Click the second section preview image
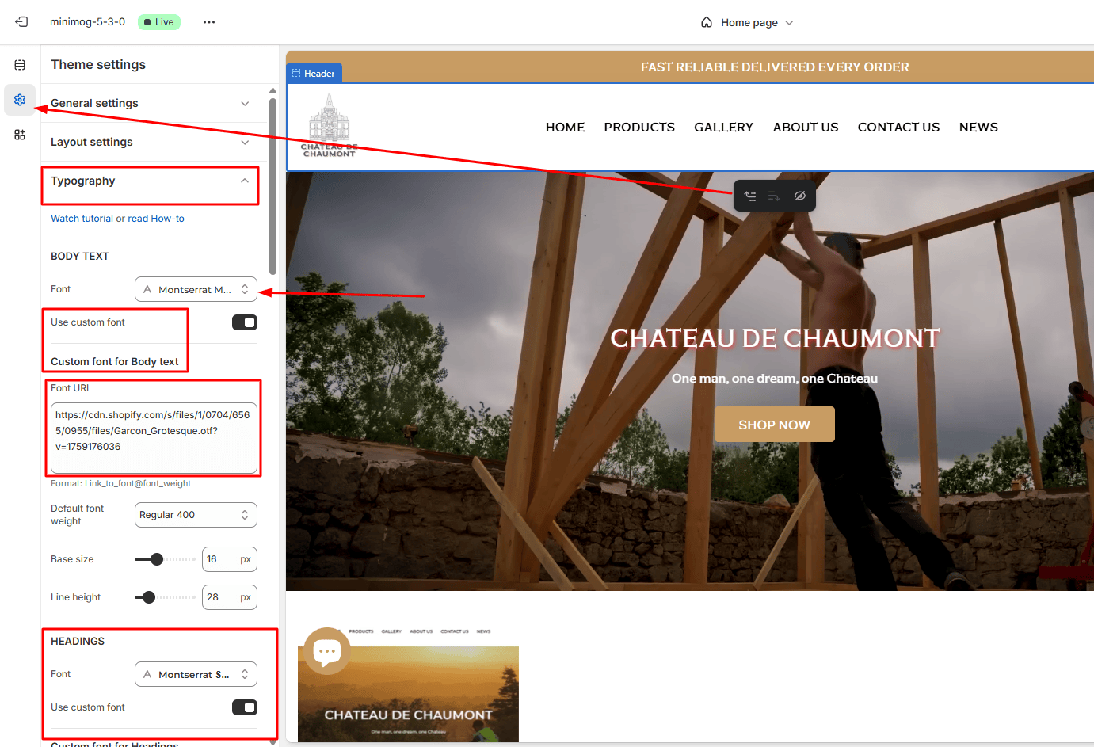This screenshot has height=747, width=1094. tap(408, 684)
